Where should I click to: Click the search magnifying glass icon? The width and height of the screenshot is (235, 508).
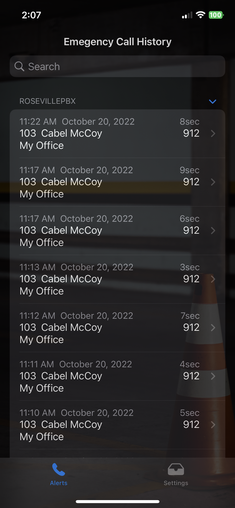(19, 66)
